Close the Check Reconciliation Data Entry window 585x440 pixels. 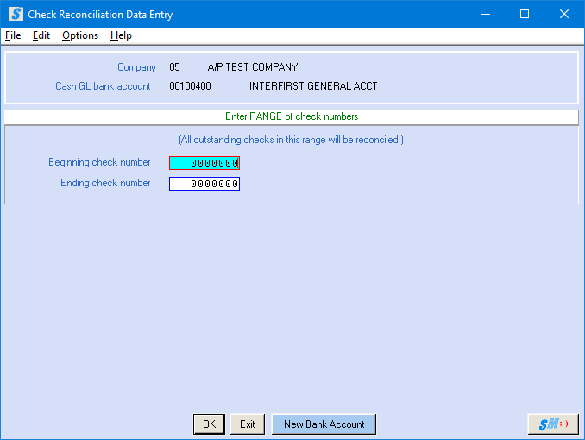(564, 14)
